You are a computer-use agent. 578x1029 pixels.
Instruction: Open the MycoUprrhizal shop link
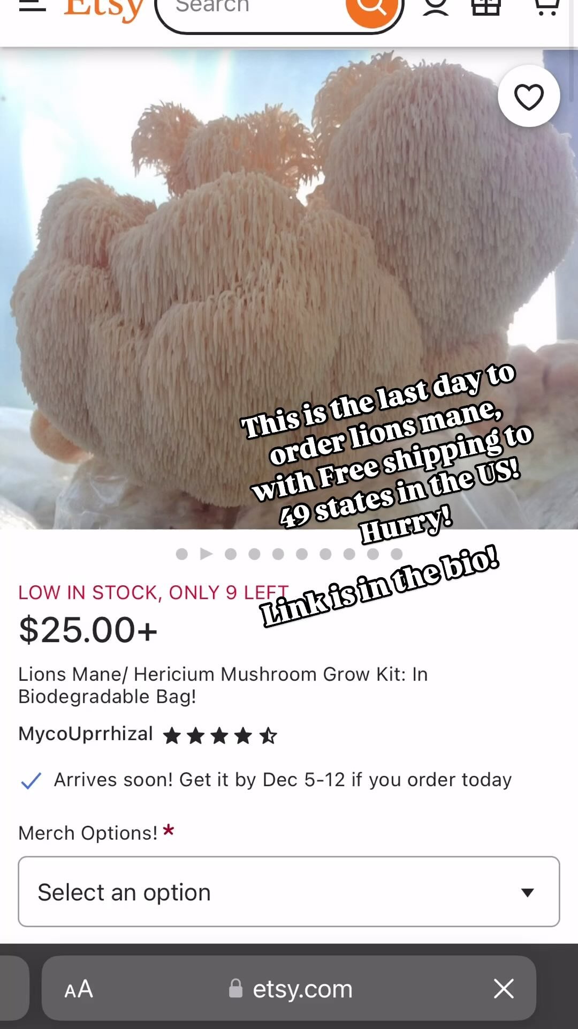86,734
